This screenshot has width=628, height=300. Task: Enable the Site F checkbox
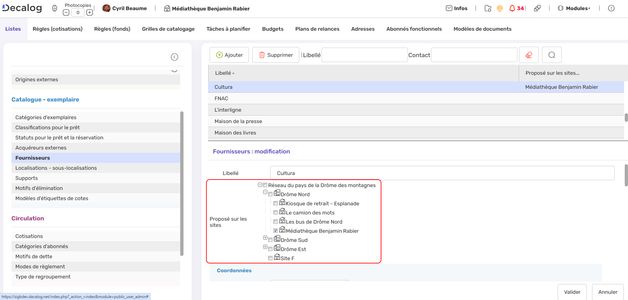click(270, 258)
